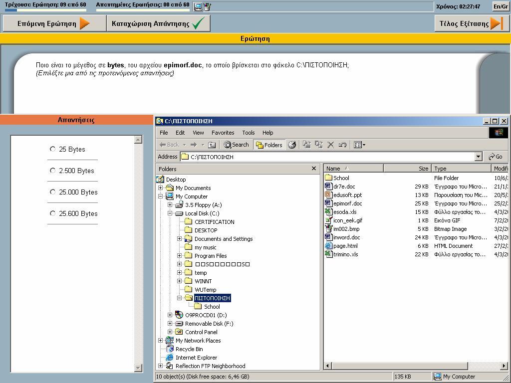Select the 25.000 Bytes answer
Screen dimensions: 511x383
pyautogui.click(x=52, y=192)
